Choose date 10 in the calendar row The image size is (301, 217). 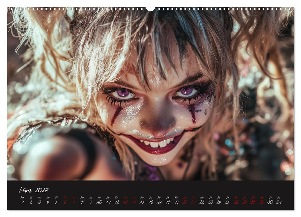[99, 202]
